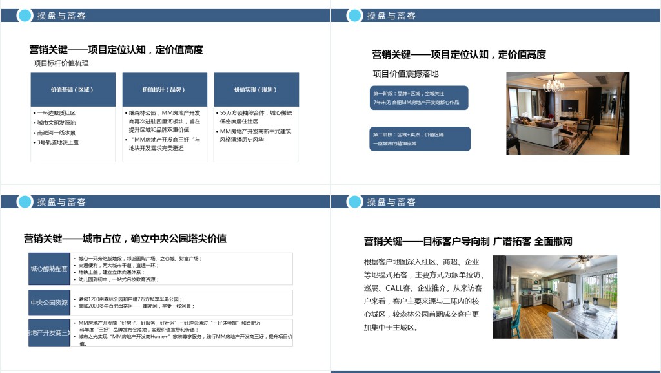Click the bullet about 地块开发需求完美邂逅
661x373 pixels.
coord(163,144)
